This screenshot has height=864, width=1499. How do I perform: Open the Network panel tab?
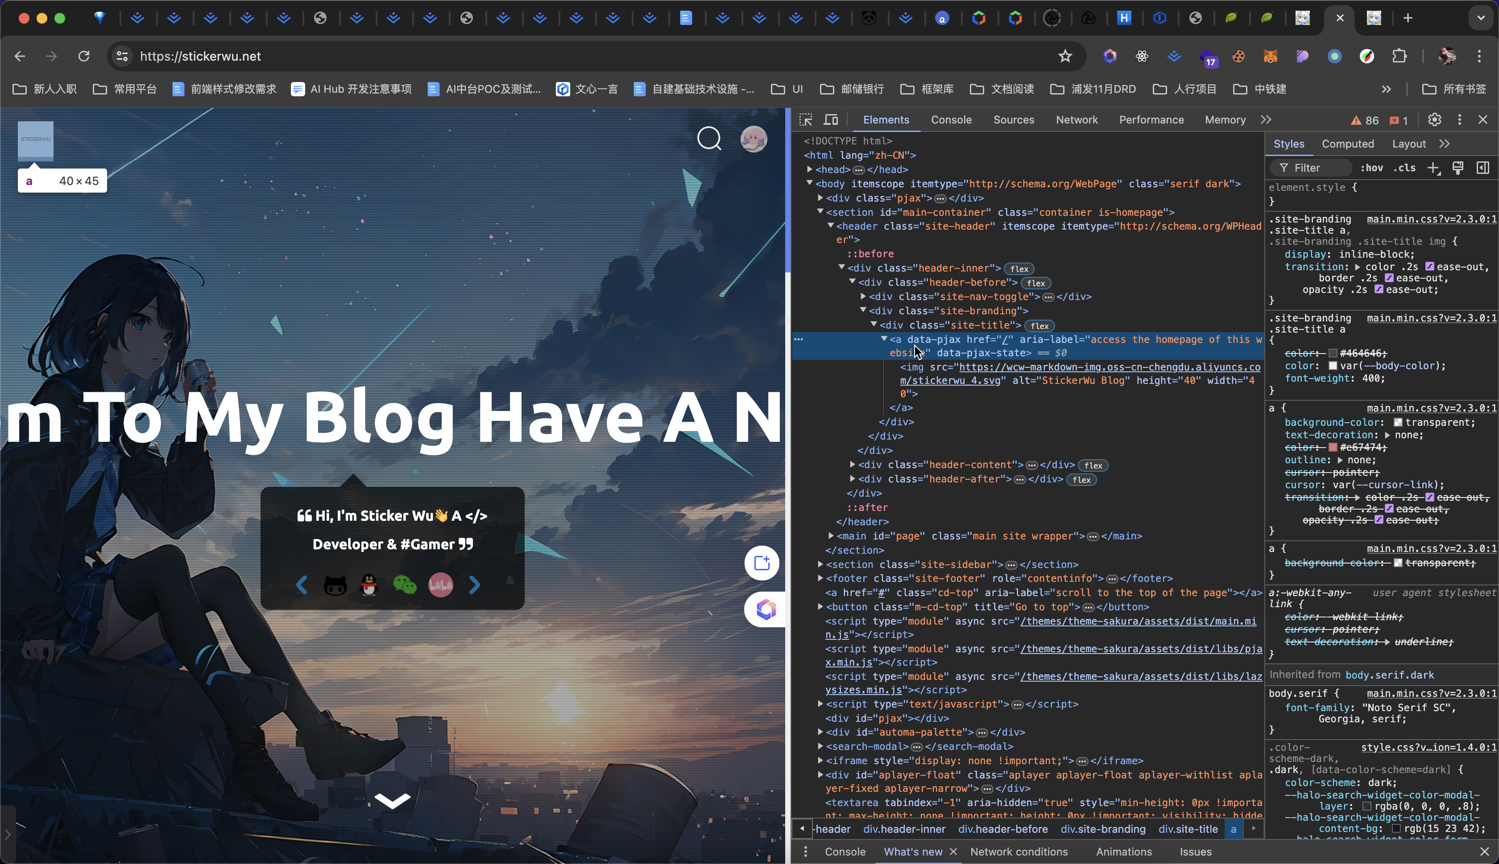[x=1077, y=120]
